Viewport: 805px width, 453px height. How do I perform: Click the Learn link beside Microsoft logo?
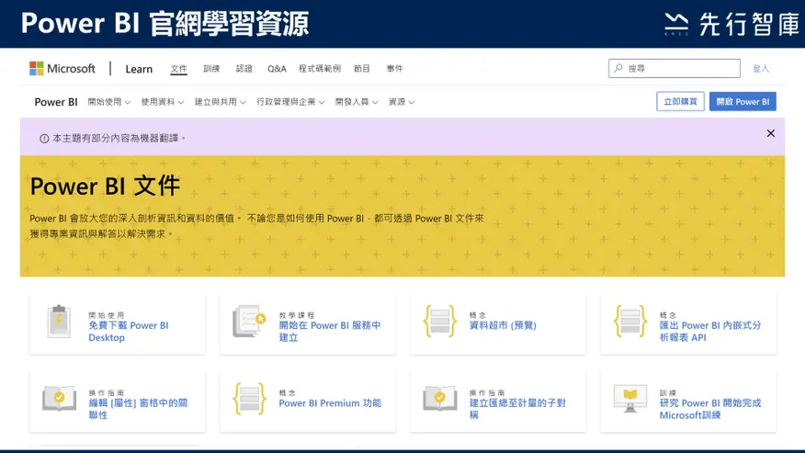point(139,69)
